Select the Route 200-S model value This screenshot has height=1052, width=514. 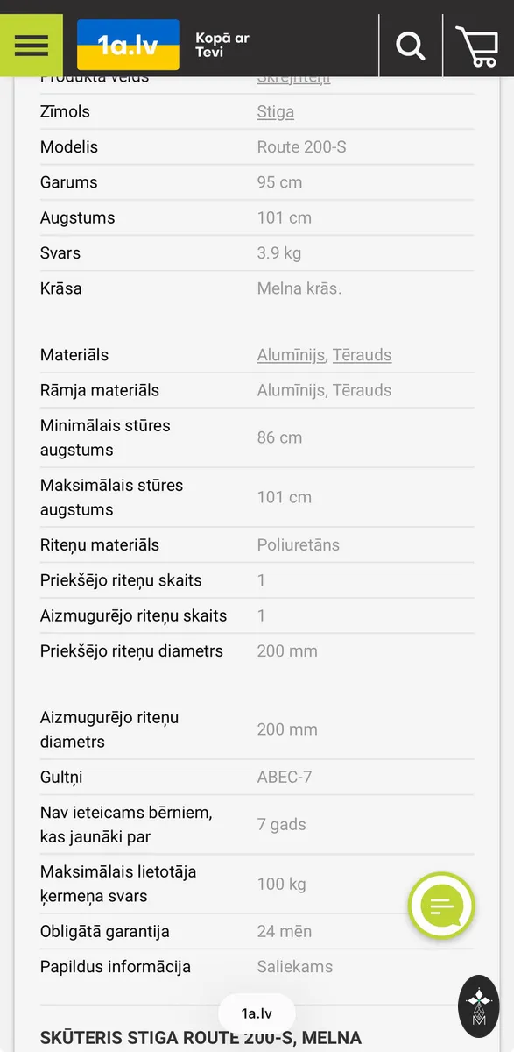[301, 147]
